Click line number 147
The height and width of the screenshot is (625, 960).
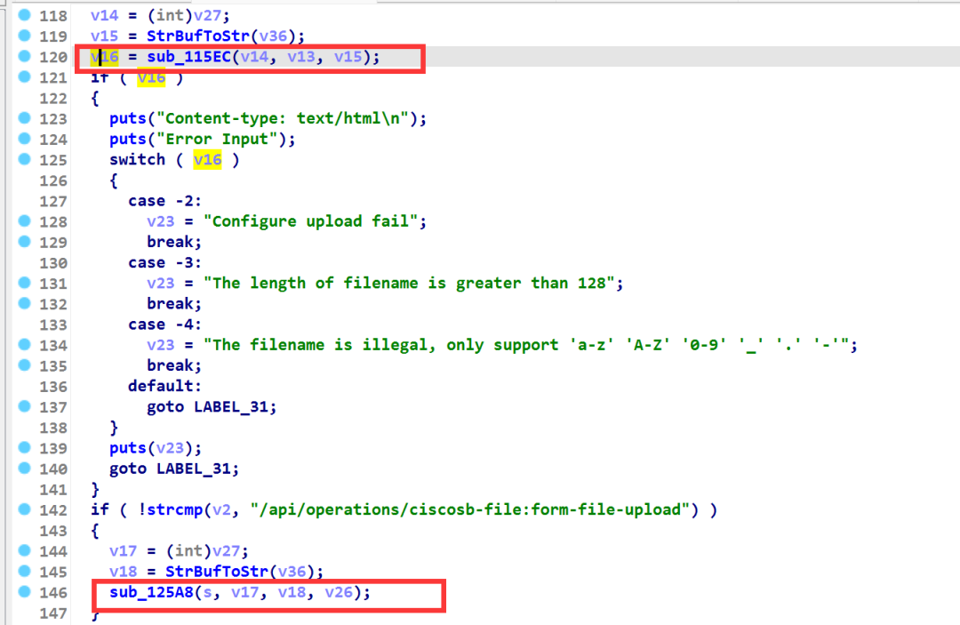point(53,613)
